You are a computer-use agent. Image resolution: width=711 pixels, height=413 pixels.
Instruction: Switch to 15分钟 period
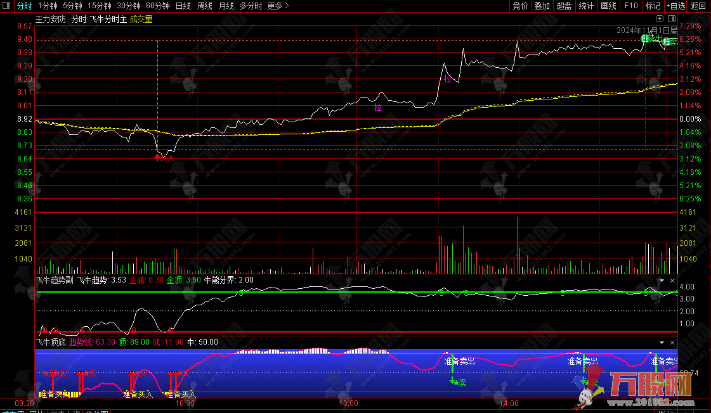click(100, 6)
